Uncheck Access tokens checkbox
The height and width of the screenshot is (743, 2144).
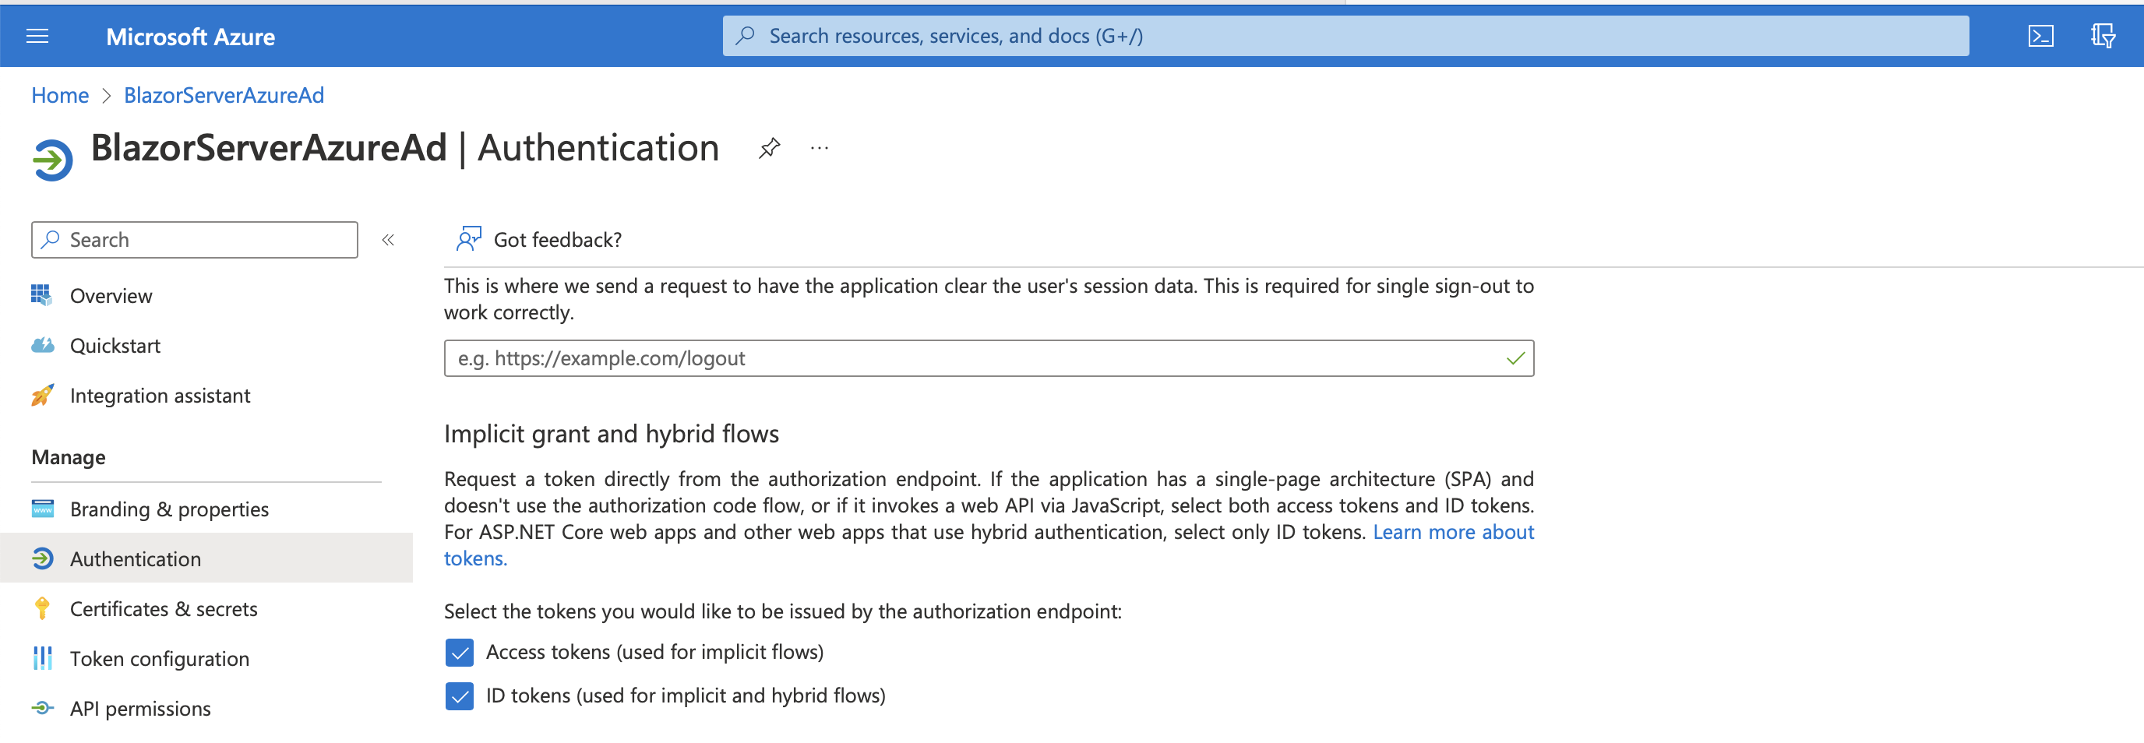(460, 653)
